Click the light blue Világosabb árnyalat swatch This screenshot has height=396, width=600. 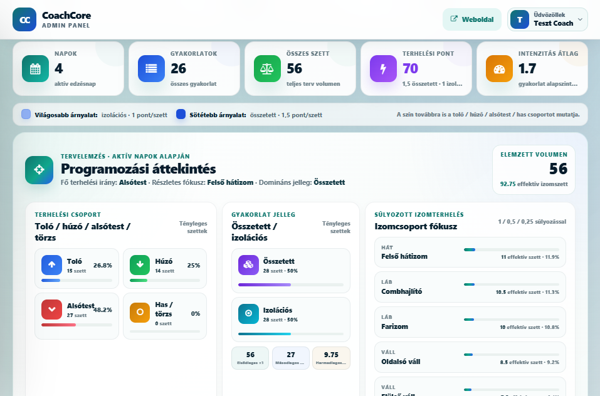(26, 114)
